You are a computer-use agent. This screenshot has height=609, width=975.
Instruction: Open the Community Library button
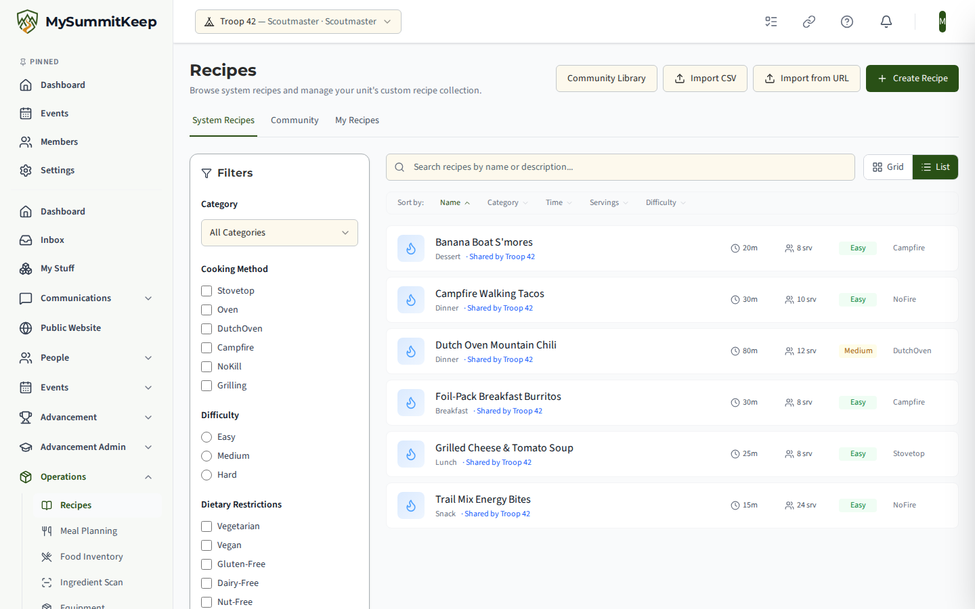pyautogui.click(x=606, y=78)
